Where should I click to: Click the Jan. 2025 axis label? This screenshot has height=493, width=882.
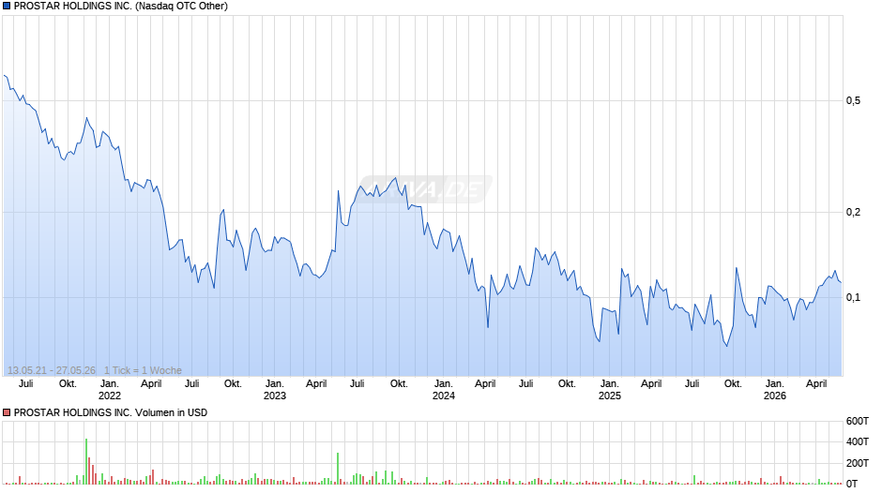coord(609,390)
